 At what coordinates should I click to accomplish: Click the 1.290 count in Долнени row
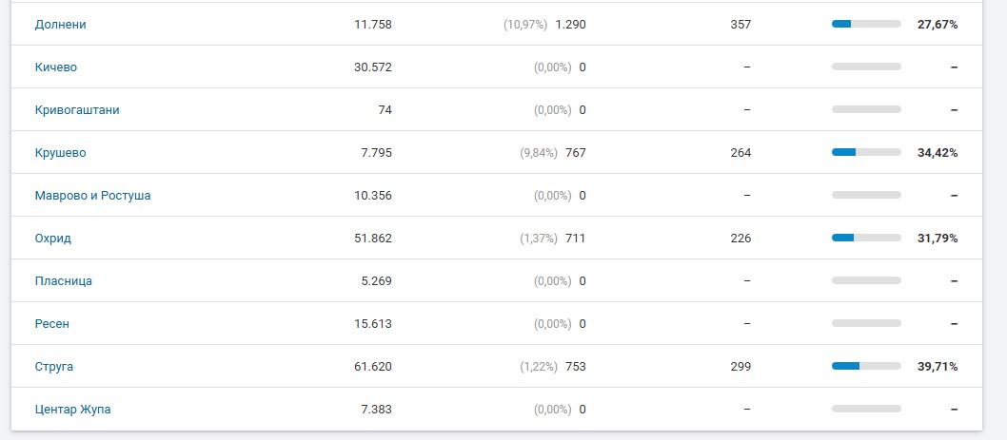click(x=570, y=25)
